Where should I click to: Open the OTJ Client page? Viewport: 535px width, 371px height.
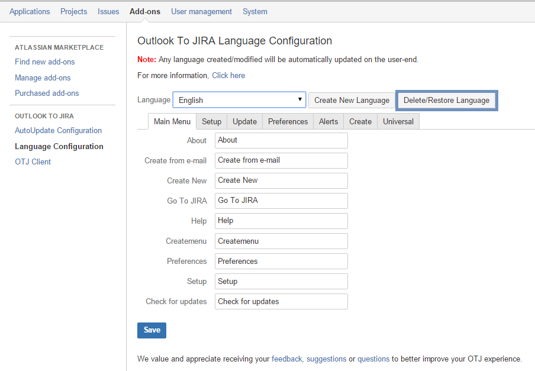pos(33,162)
